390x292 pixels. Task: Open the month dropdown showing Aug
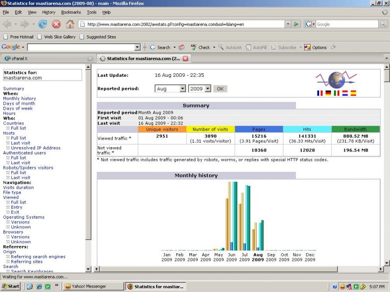[182, 89]
